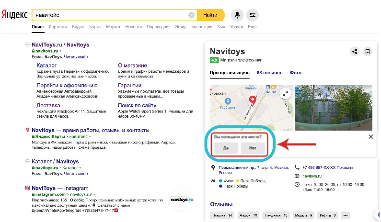381x222 pixels.
Task: Click the search input field
Action: click(110, 15)
